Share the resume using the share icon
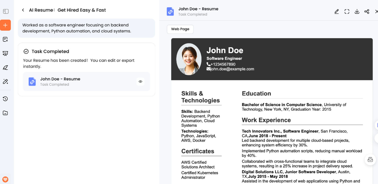Viewport: 378px width, 184px height. [x=367, y=12]
